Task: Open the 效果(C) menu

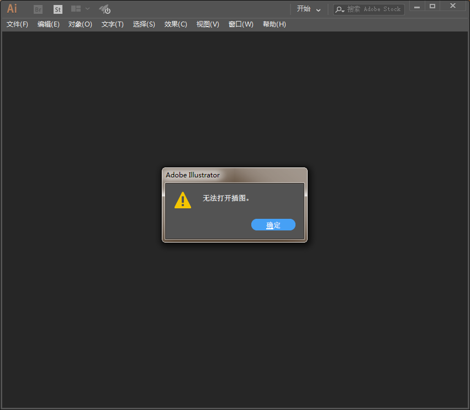Action: [176, 24]
